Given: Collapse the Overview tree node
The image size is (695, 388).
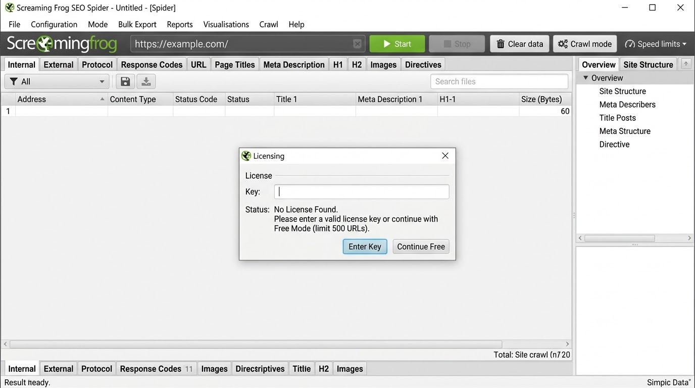Looking at the screenshot, I should point(586,78).
